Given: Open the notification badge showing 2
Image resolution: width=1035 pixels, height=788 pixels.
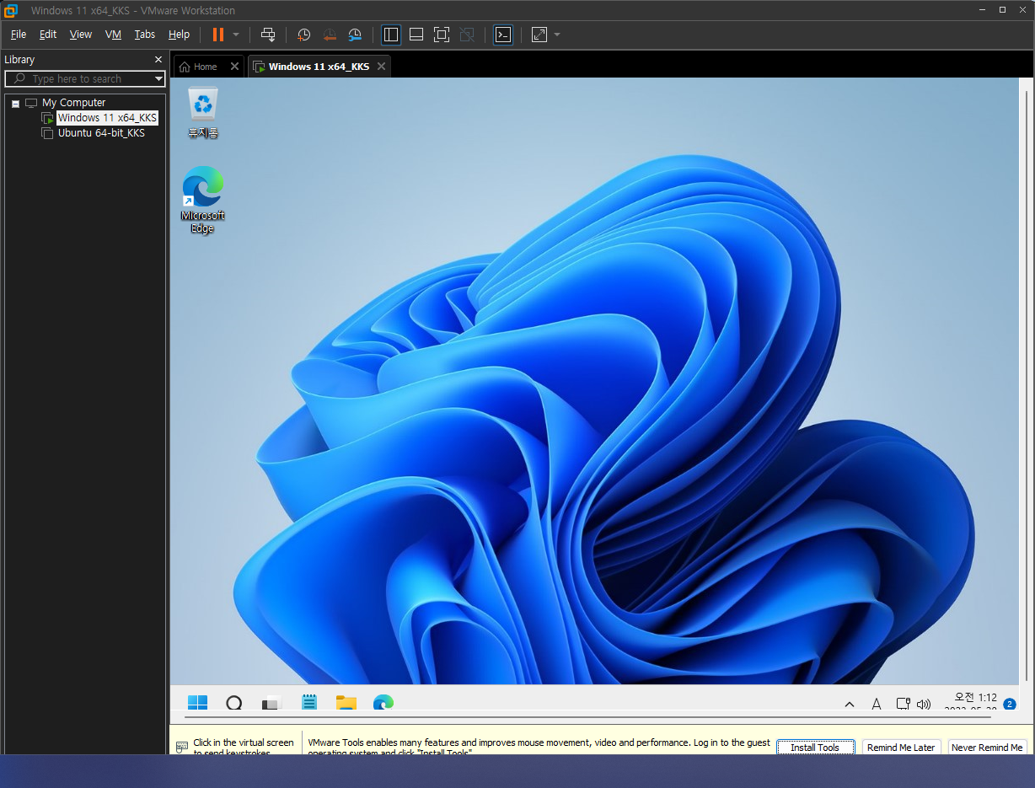Looking at the screenshot, I should (x=1010, y=704).
